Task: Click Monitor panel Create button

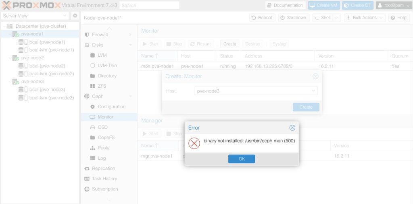Action: pos(229,44)
